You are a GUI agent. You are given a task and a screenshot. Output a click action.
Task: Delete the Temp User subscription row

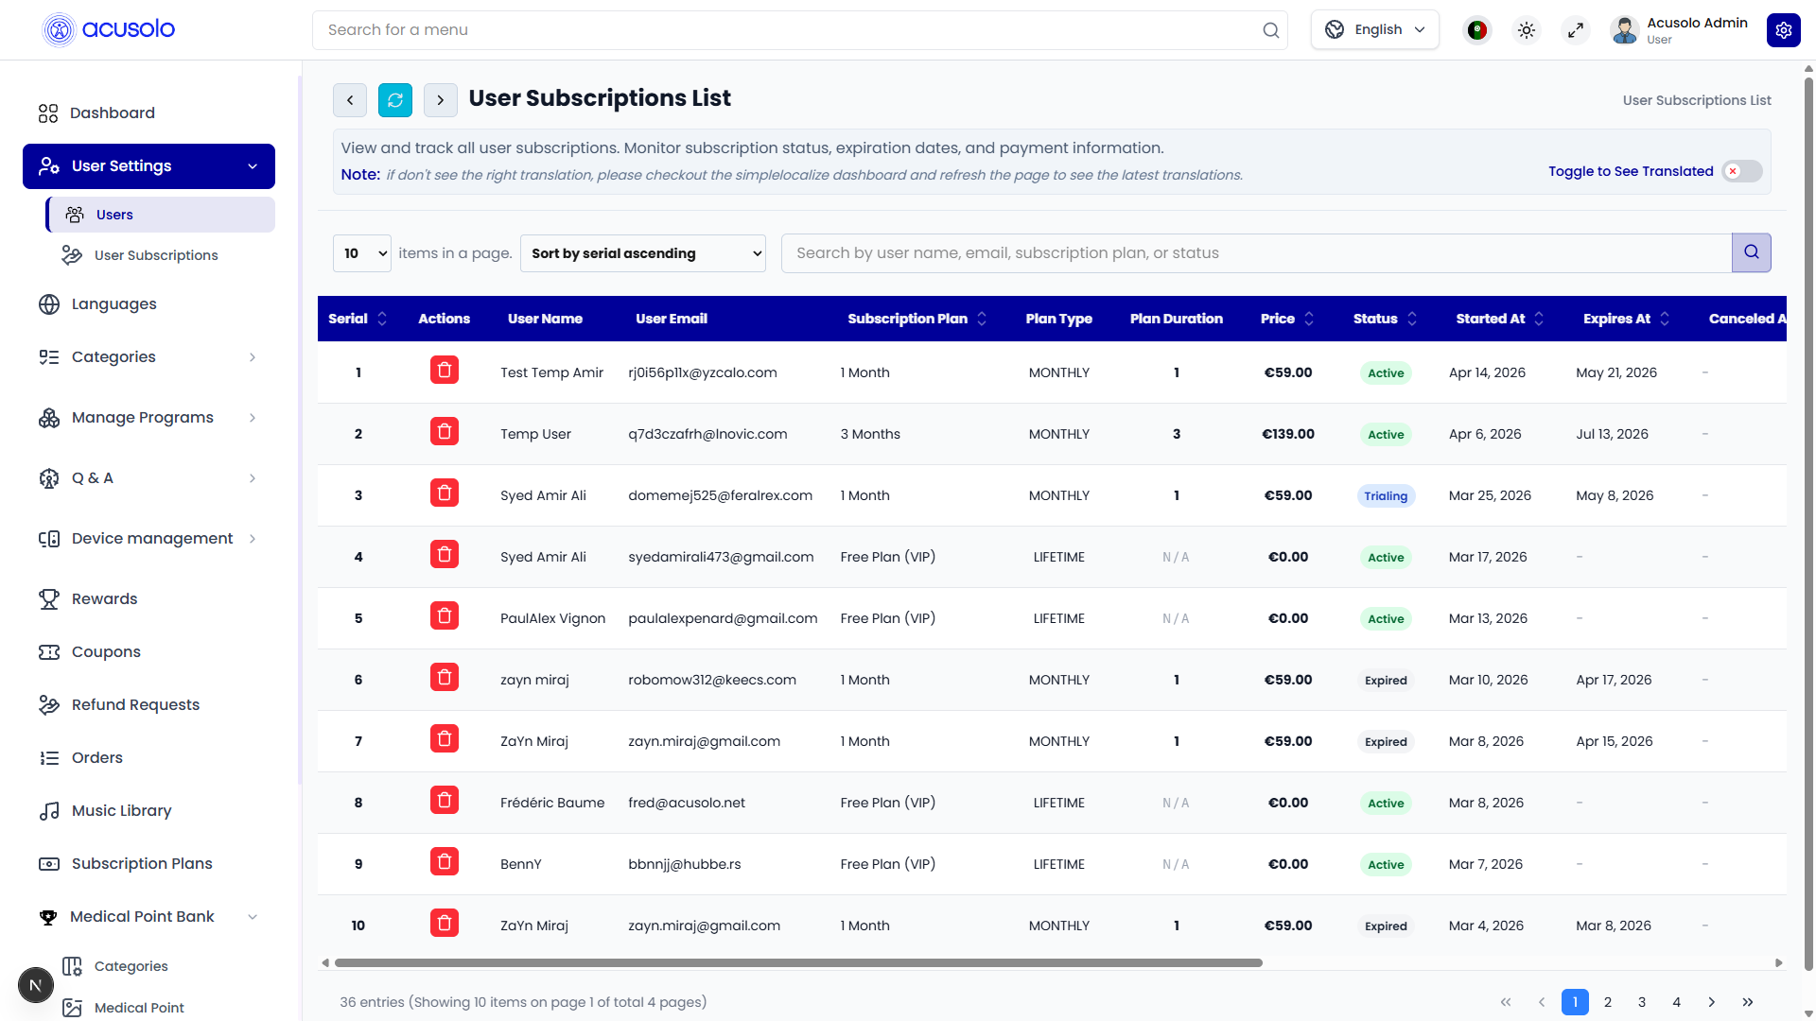445,431
